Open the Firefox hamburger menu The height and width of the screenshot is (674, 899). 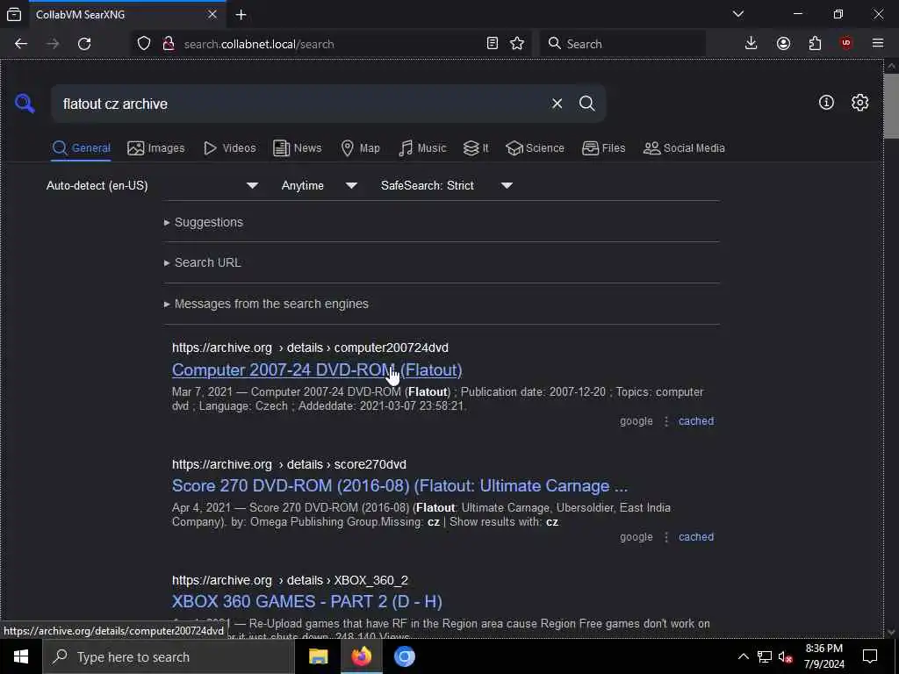click(878, 44)
